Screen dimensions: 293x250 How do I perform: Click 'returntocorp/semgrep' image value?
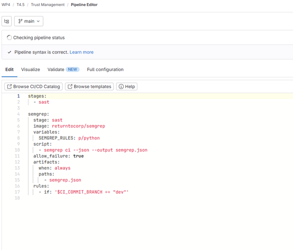pyautogui.click(x=78, y=126)
